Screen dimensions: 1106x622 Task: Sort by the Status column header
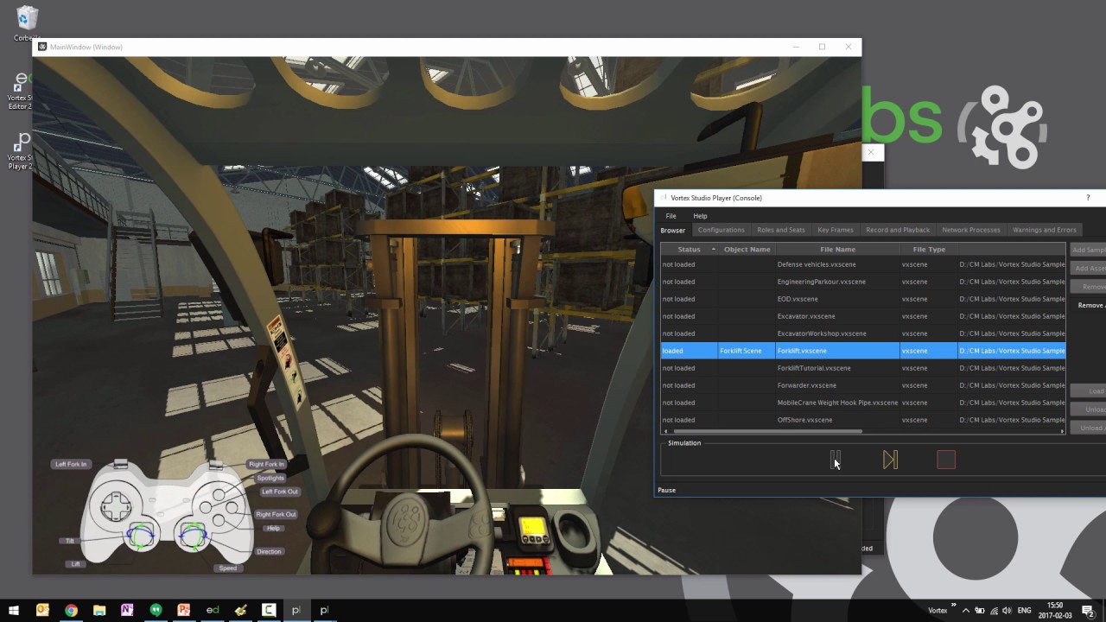click(x=690, y=250)
